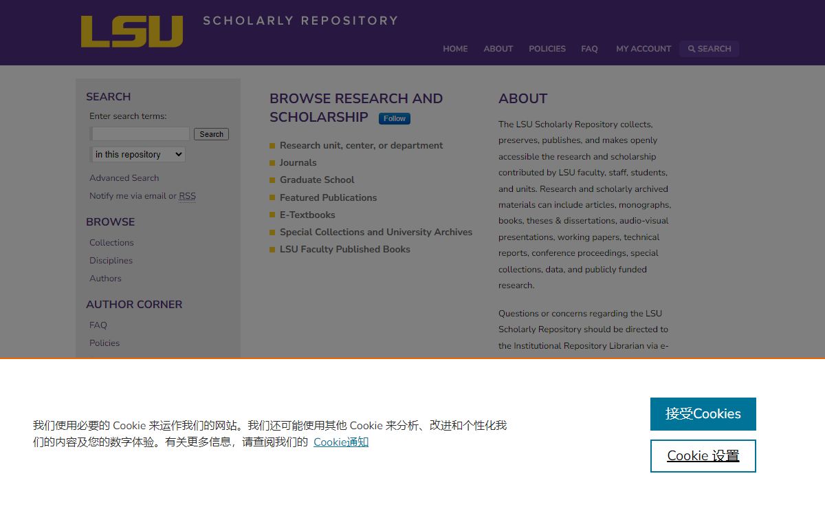Open the Policies menu item in header
Screen dimensions: 825x509
click(547, 49)
